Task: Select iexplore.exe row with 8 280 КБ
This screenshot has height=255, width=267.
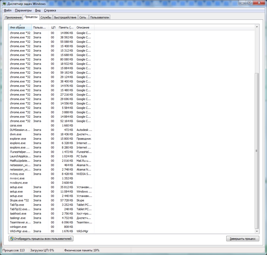Action: coord(51,148)
